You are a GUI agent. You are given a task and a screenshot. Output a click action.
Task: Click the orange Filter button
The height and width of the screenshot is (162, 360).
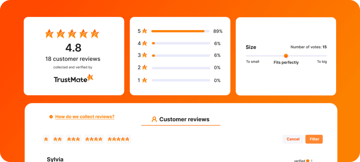[x=314, y=139]
